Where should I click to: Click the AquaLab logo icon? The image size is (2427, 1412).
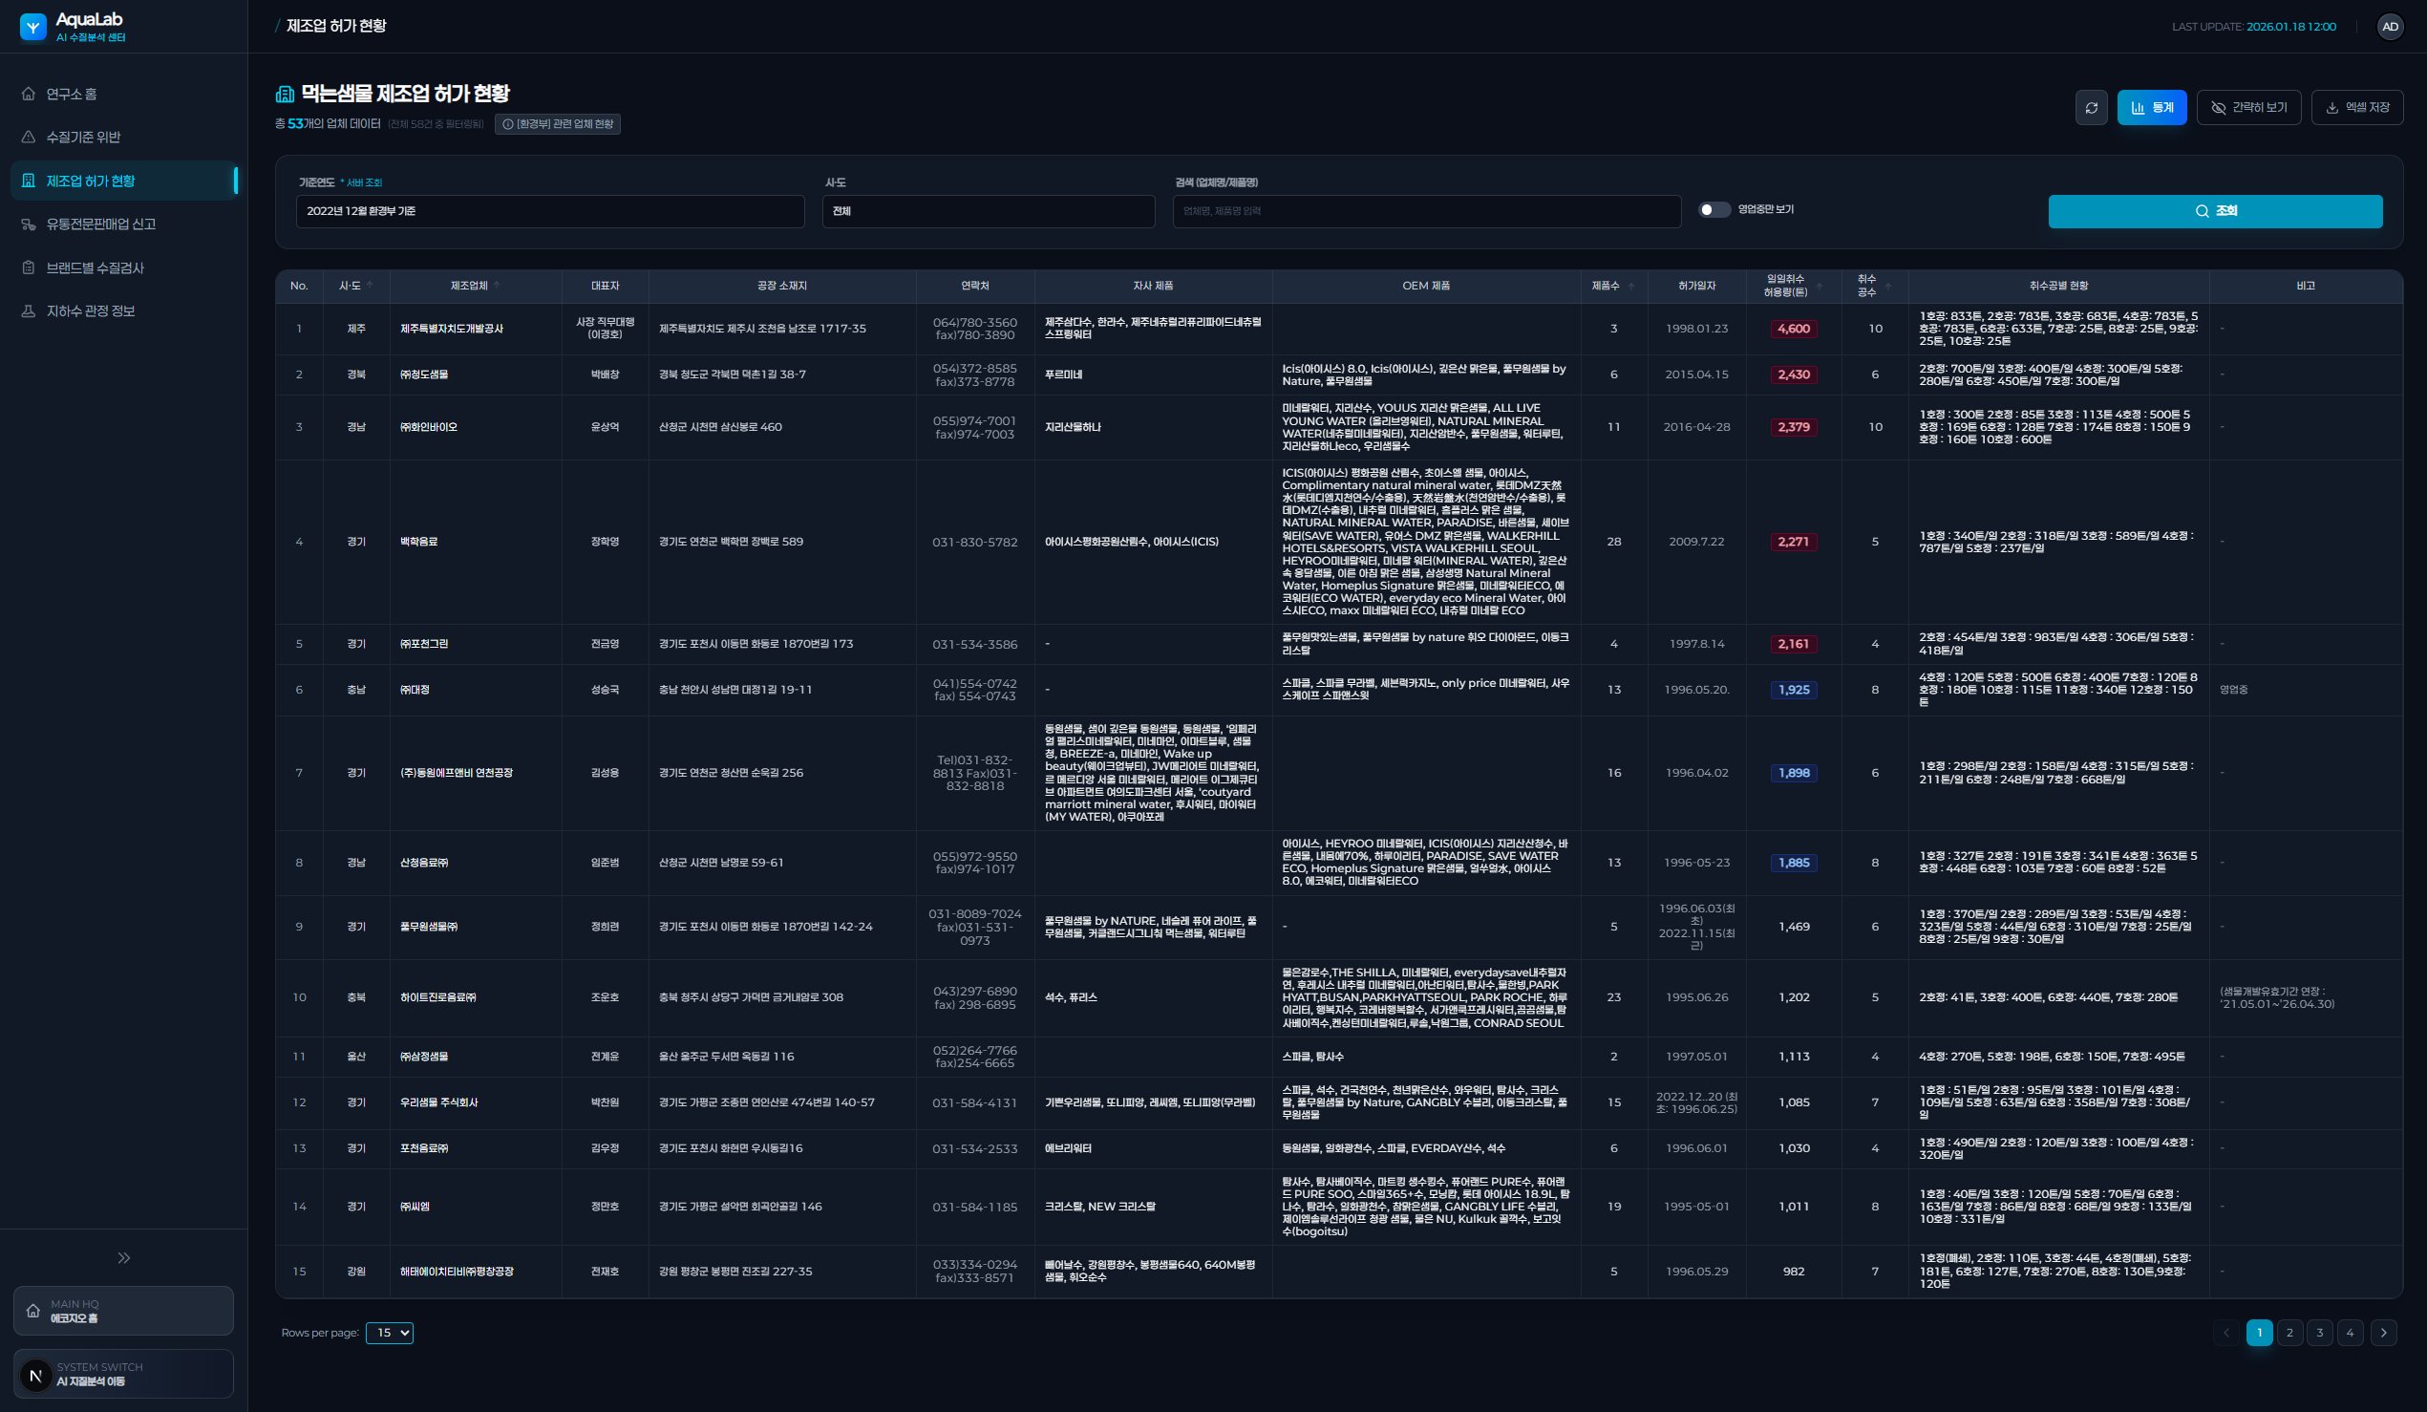coord(32,27)
